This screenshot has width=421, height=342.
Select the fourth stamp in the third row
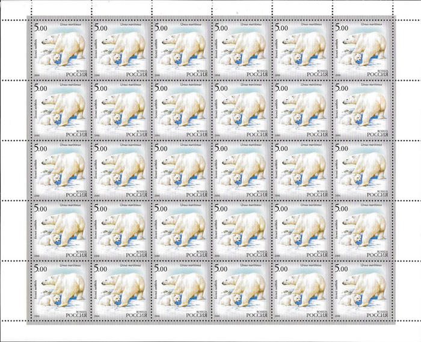click(242, 169)
